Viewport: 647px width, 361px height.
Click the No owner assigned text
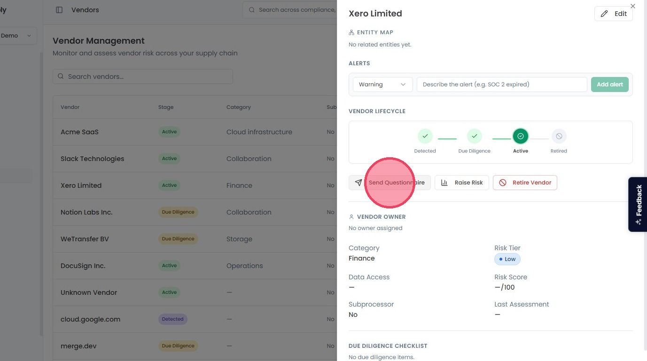tap(375, 228)
